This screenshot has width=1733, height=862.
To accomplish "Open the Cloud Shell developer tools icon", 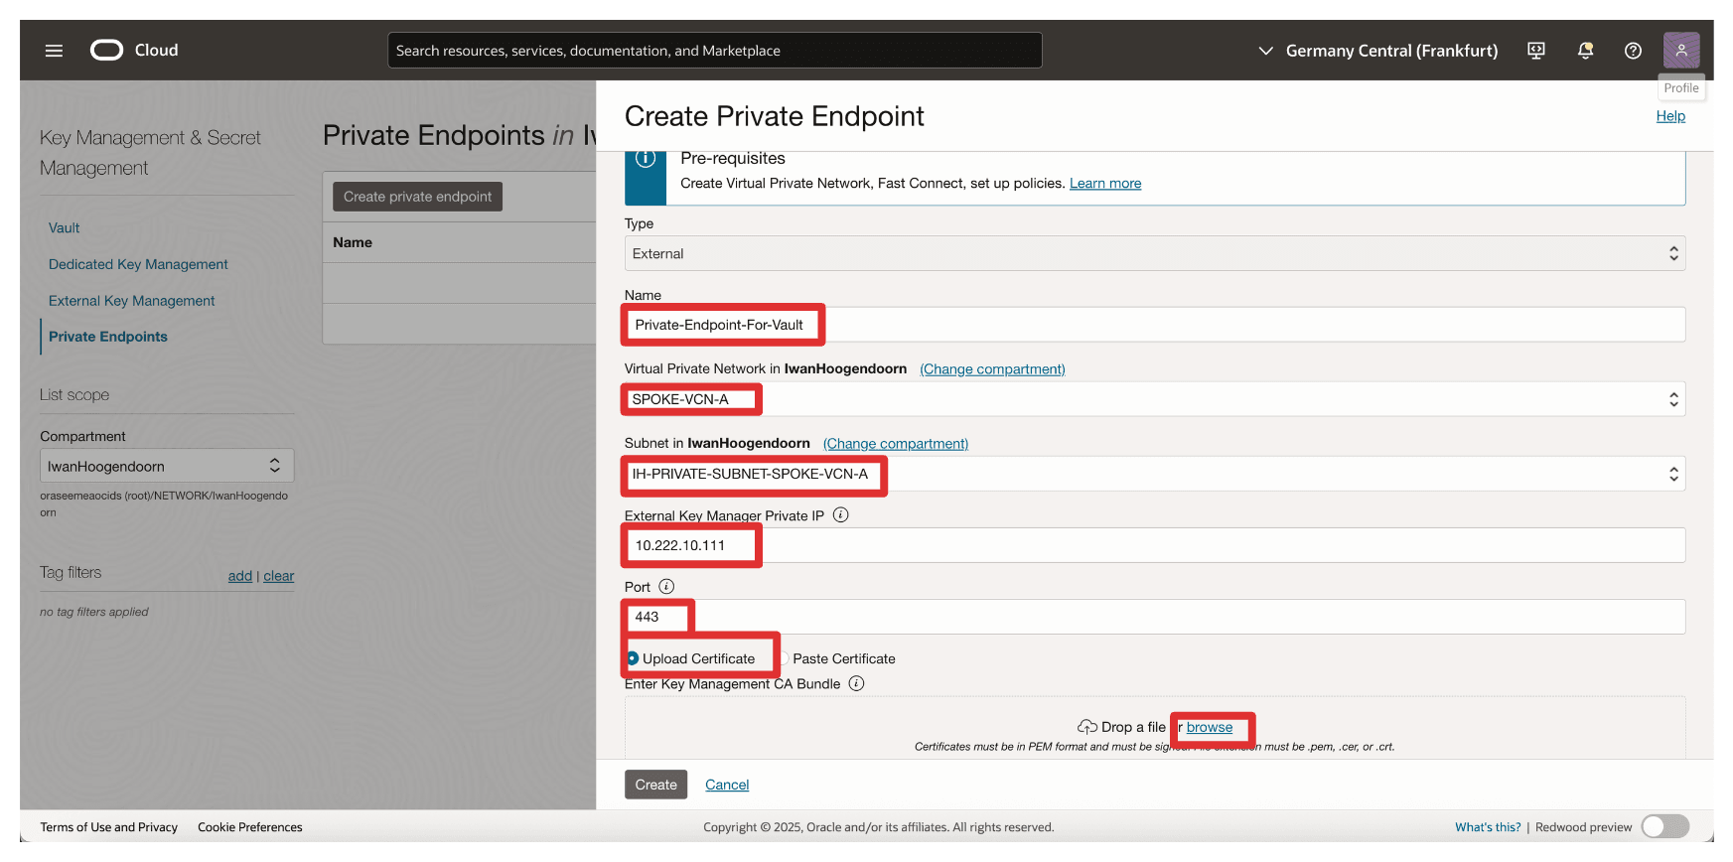I will (1536, 51).
